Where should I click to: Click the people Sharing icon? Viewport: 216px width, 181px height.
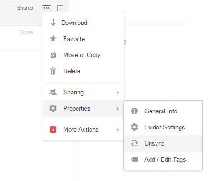tap(53, 92)
